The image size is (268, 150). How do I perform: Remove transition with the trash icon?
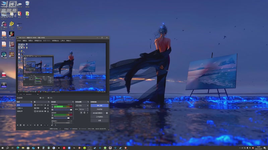84,113
